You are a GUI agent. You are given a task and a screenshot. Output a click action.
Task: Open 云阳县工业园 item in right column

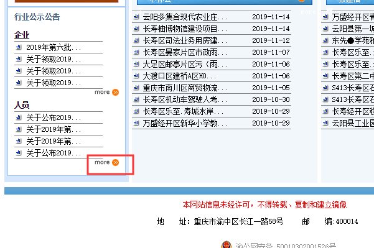coord(353,123)
